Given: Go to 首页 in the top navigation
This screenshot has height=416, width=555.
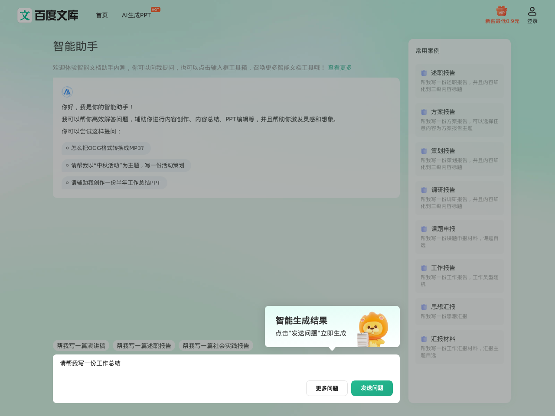Looking at the screenshot, I should point(102,15).
